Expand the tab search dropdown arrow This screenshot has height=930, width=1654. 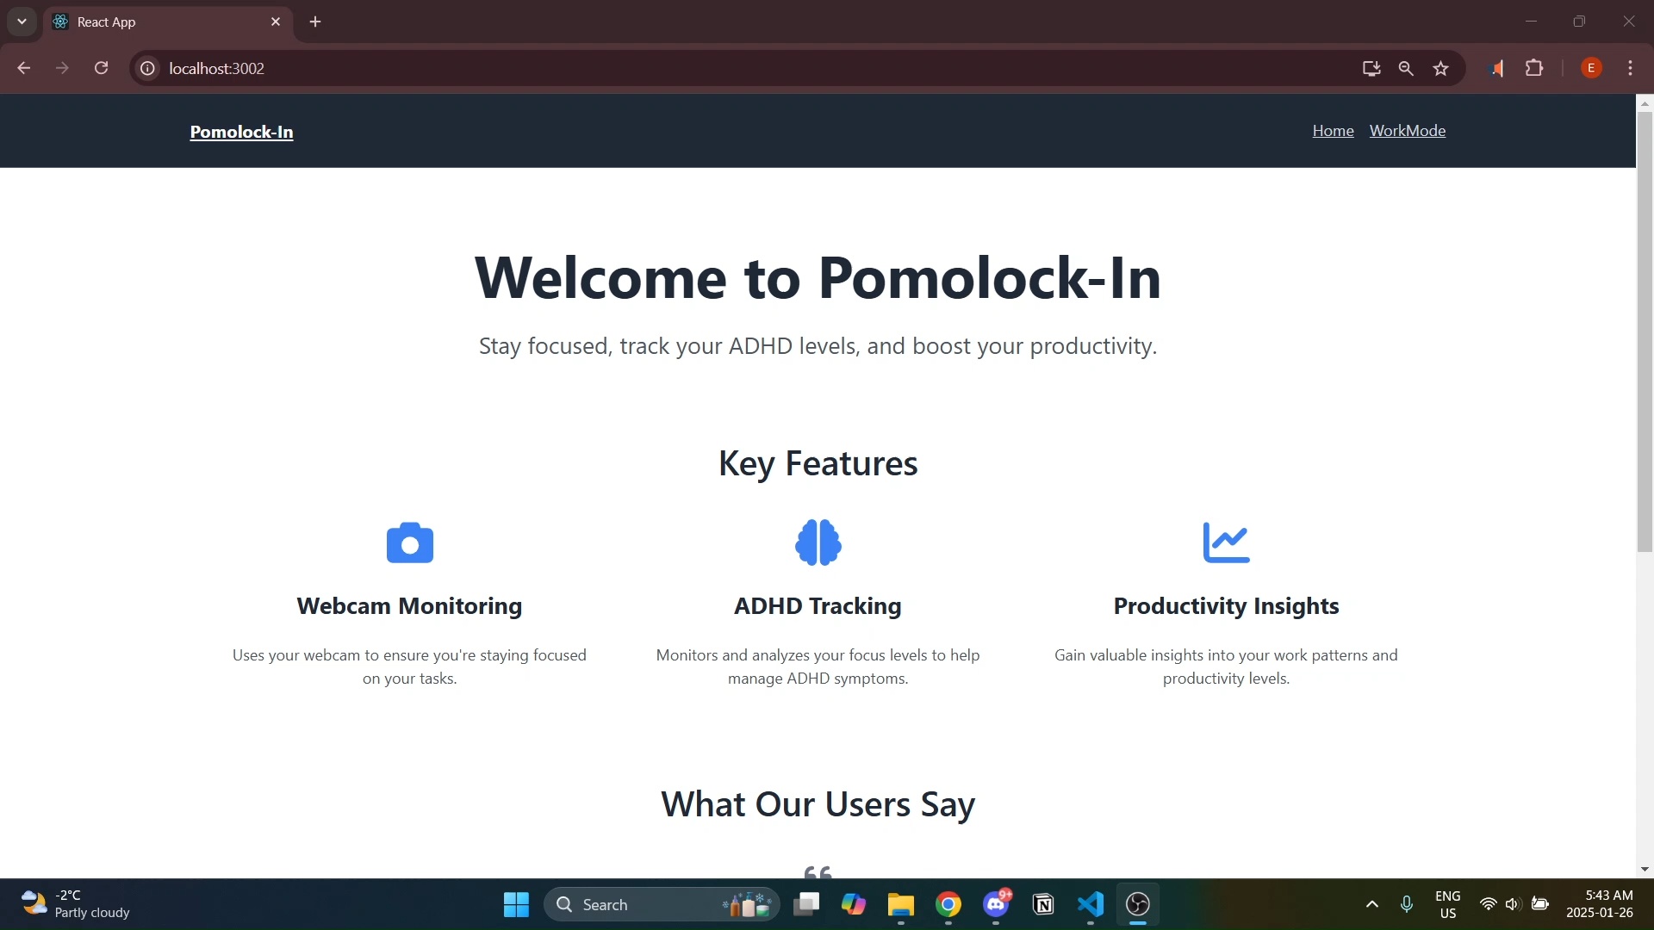click(x=22, y=22)
